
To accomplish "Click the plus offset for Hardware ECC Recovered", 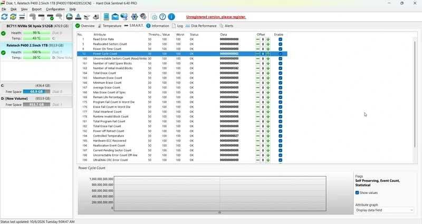I will point(268,141).
